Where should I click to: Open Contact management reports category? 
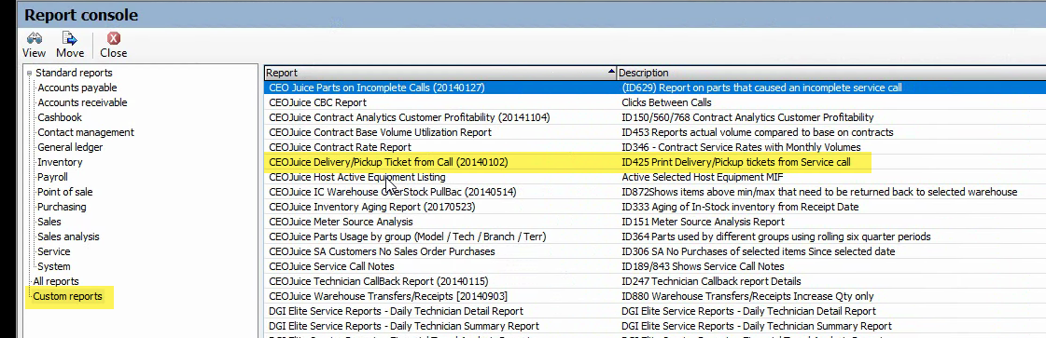coord(86,132)
